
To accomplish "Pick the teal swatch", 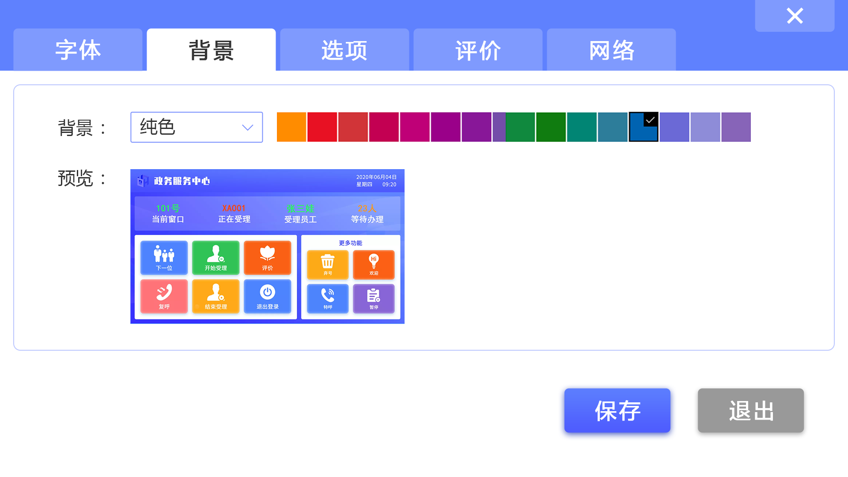I will (x=582, y=127).
